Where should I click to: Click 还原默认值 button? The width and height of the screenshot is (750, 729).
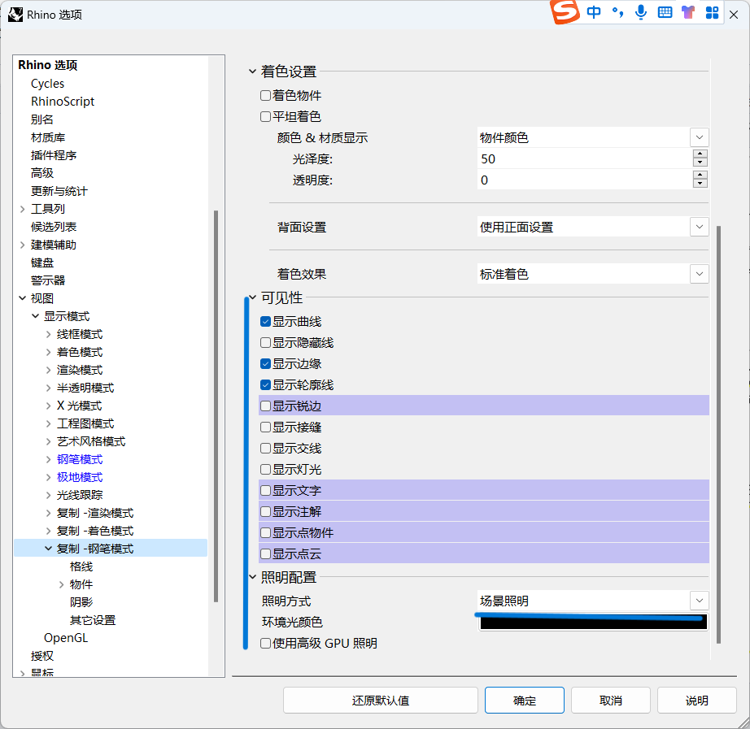(x=380, y=701)
